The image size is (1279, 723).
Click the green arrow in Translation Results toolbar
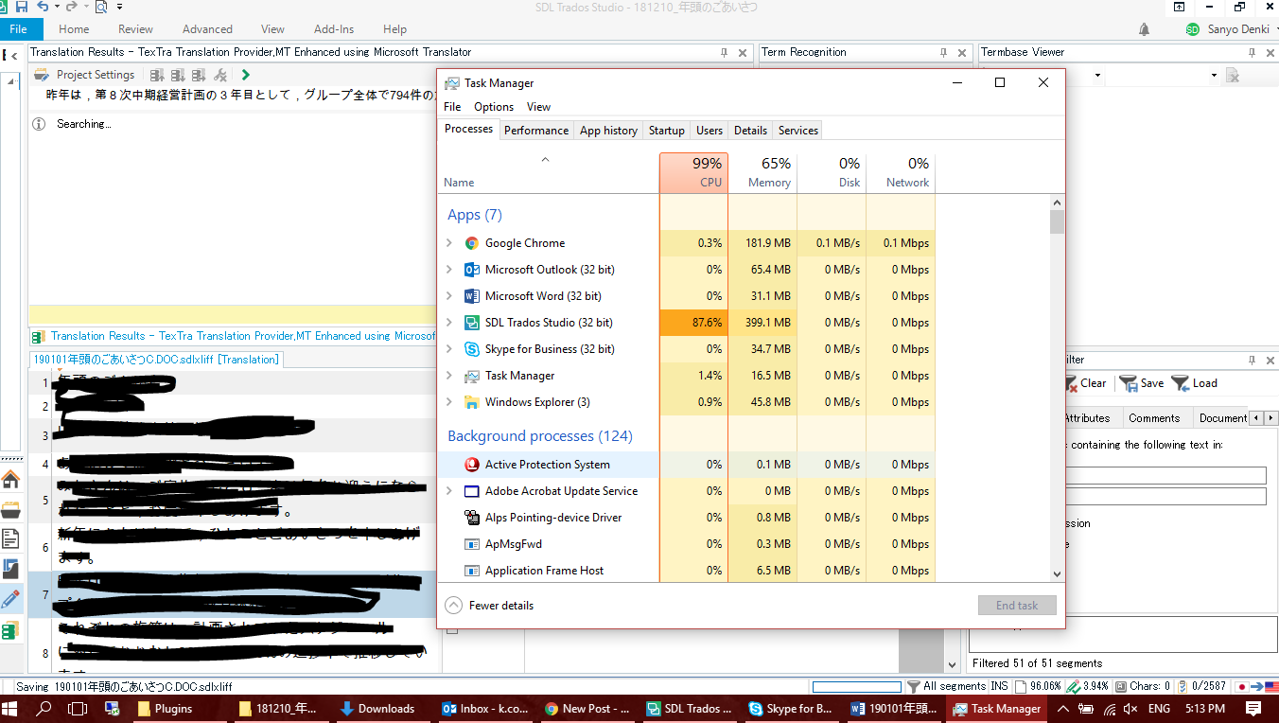[x=246, y=75]
